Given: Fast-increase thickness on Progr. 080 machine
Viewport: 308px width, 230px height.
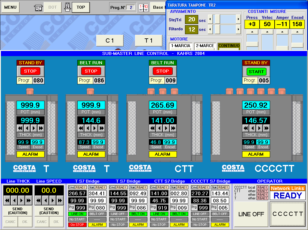Looking at the screenshot, I should (41, 128).
